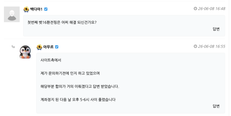Screen dimensions: 231x116
Task: Click the line starting 제가 문의하기전에
Action: [70, 73]
